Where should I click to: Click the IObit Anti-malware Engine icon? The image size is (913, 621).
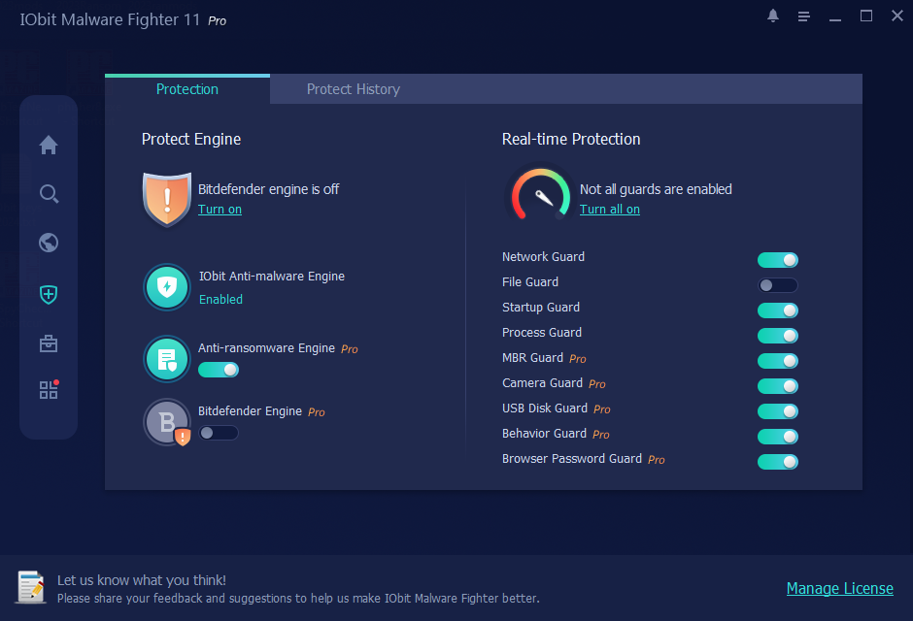pos(167,286)
